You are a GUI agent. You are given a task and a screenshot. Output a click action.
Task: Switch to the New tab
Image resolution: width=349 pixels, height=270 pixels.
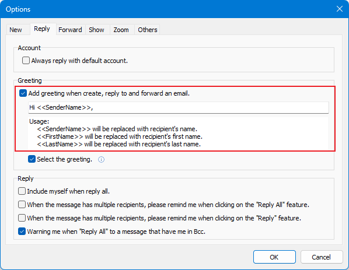pyautogui.click(x=16, y=30)
